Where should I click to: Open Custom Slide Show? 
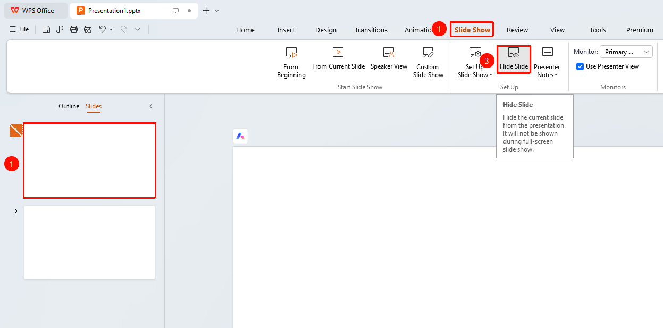[428, 63]
